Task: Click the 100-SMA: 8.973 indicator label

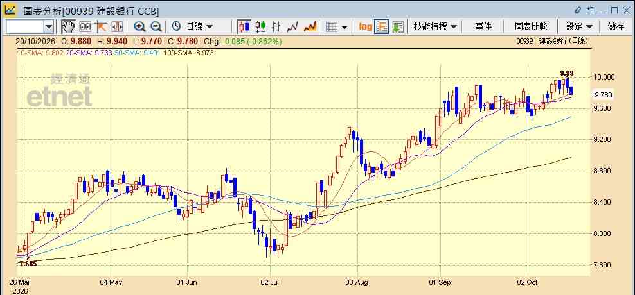Action: pyautogui.click(x=188, y=53)
